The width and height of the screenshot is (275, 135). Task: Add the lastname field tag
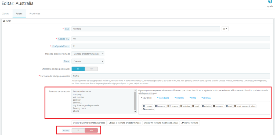[x=160, y=106]
